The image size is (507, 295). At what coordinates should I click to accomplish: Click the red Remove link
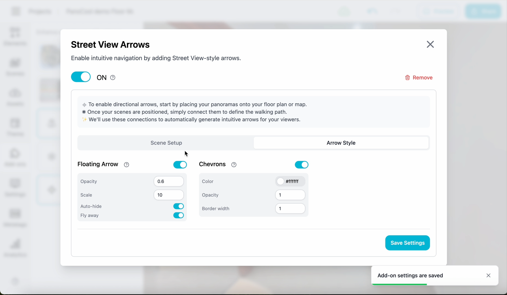click(x=422, y=78)
